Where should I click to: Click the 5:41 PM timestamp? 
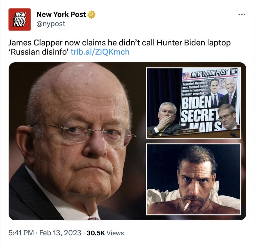pos(21,233)
